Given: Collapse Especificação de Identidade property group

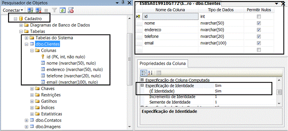Looking at the screenshot, I should click(142, 85).
